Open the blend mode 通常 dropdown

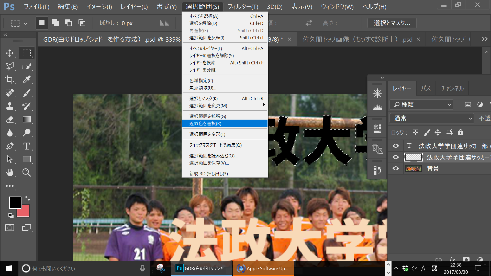point(432,118)
